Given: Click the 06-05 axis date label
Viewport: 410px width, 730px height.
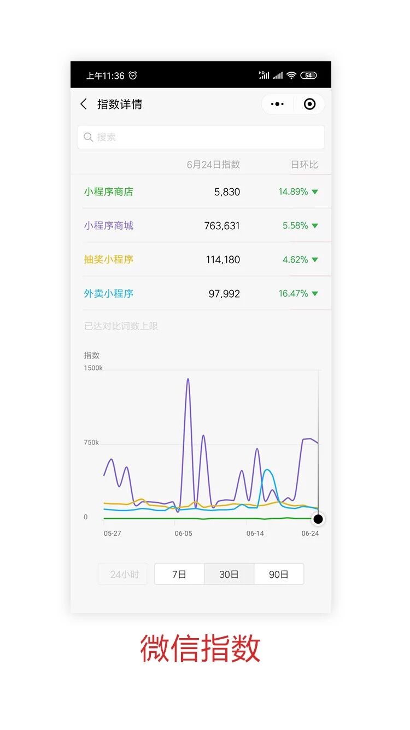Looking at the screenshot, I should pos(183,533).
